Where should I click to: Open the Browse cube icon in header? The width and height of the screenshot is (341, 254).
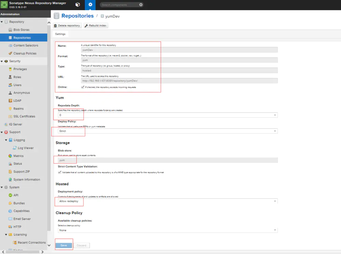tap(78, 4)
